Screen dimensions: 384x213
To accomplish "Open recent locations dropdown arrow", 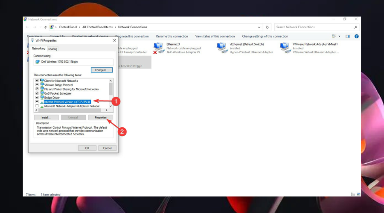I will (40, 27).
